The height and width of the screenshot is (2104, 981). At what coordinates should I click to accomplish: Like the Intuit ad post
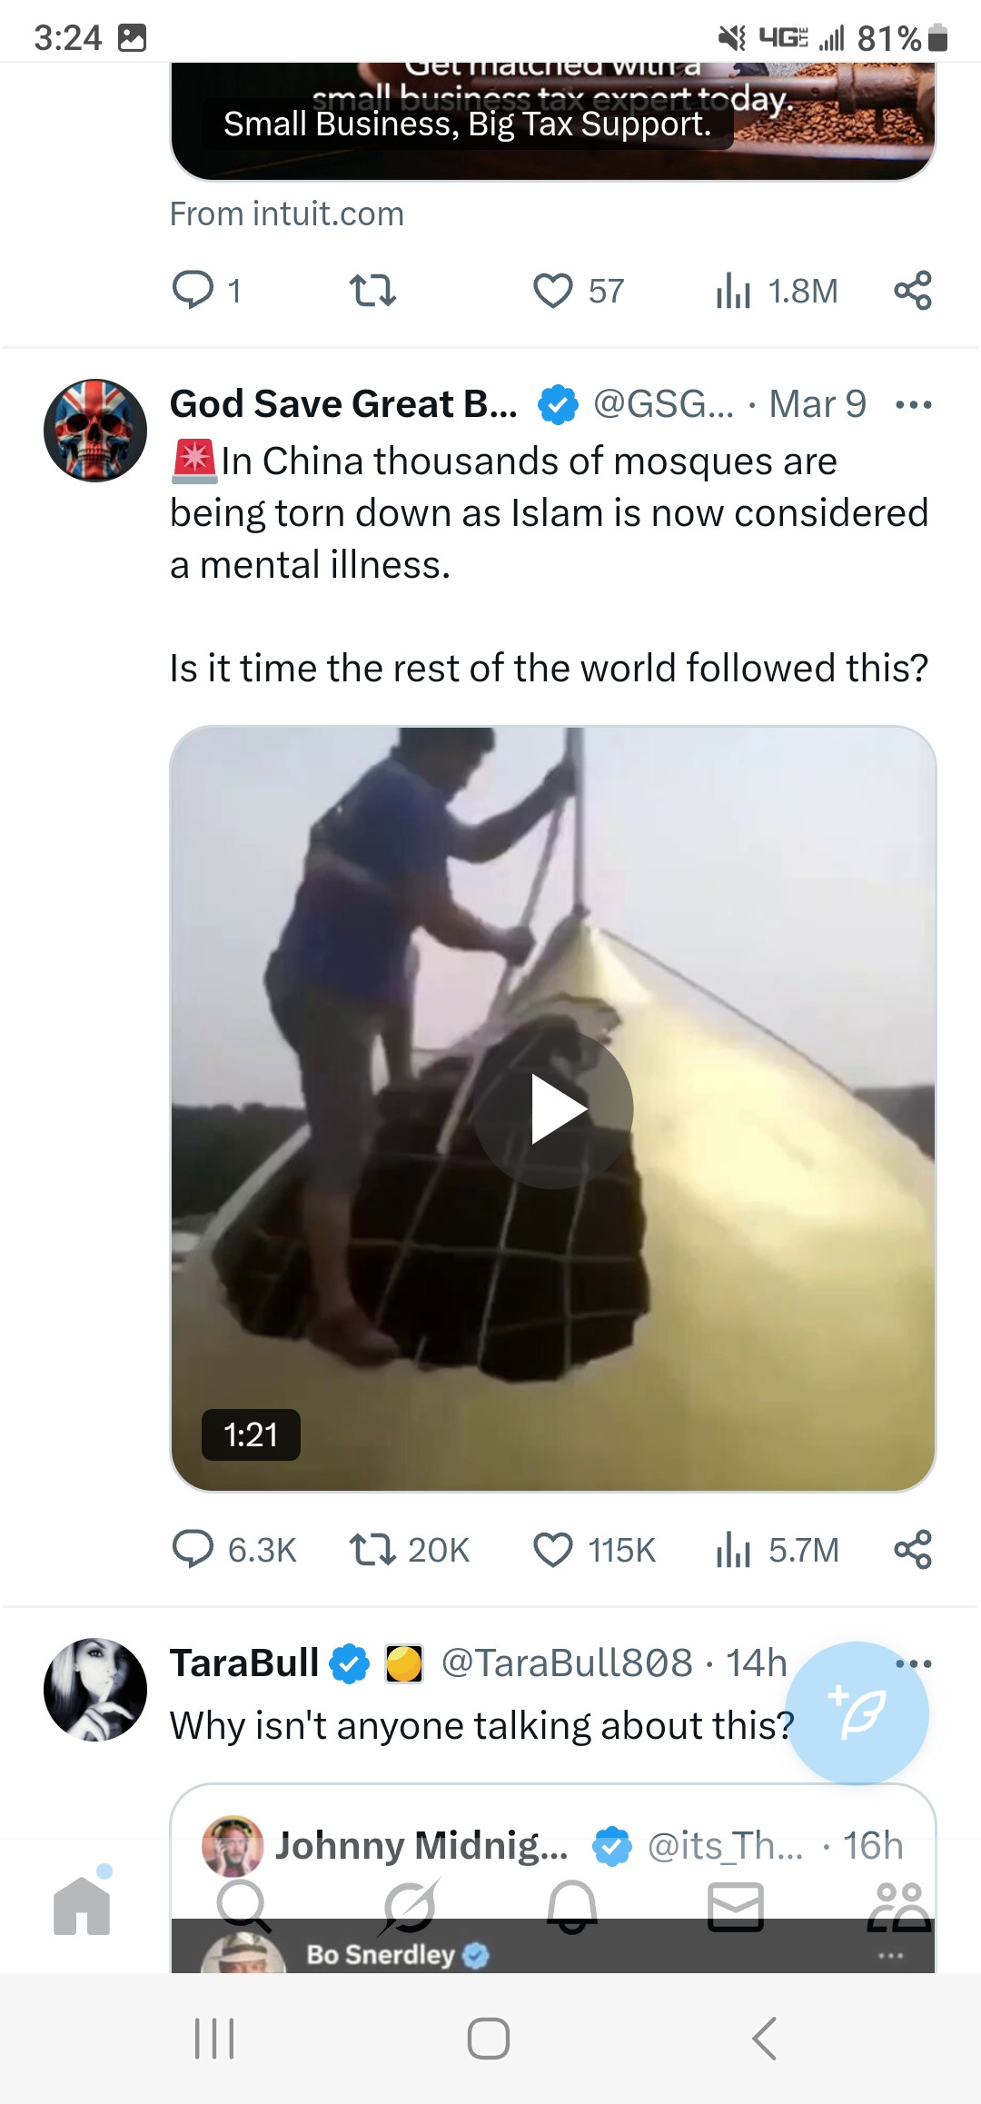[x=553, y=292]
